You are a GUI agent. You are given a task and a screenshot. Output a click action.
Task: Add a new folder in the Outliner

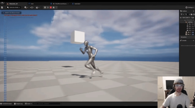coord(191,14)
